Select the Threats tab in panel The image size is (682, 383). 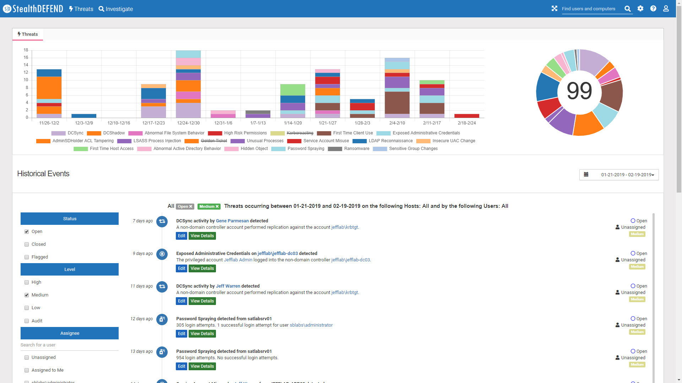coord(28,34)
